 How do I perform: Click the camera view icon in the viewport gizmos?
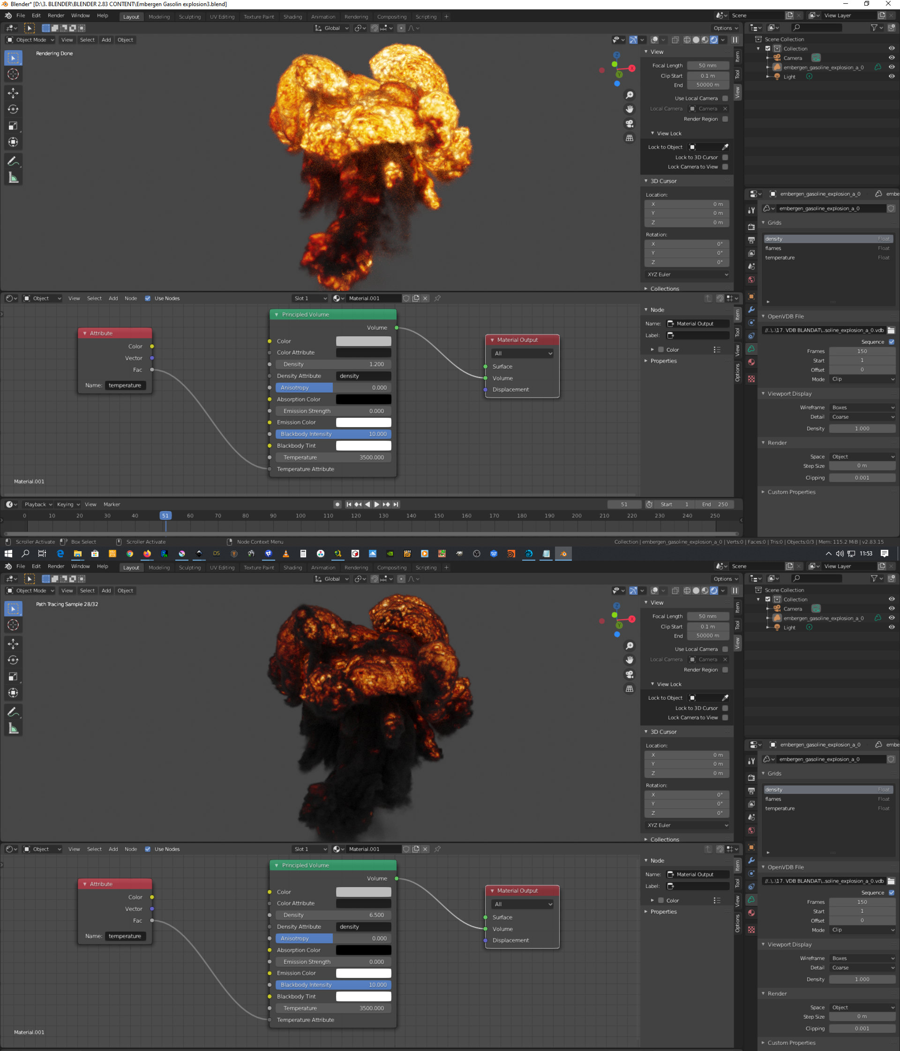pos(630,123)
